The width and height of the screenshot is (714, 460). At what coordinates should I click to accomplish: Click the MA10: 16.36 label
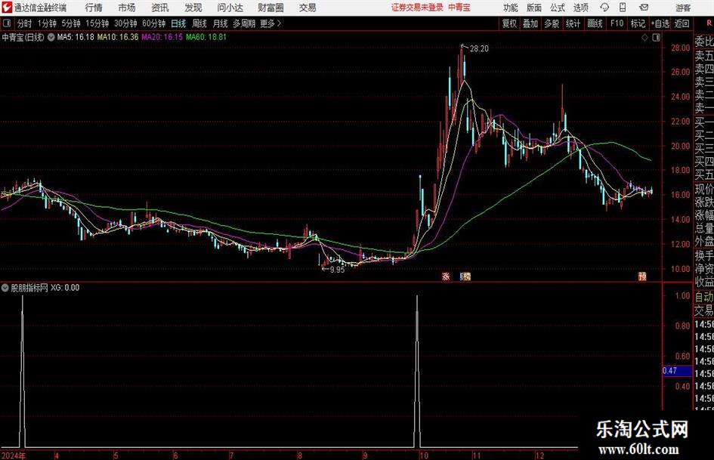coord(117,37)
